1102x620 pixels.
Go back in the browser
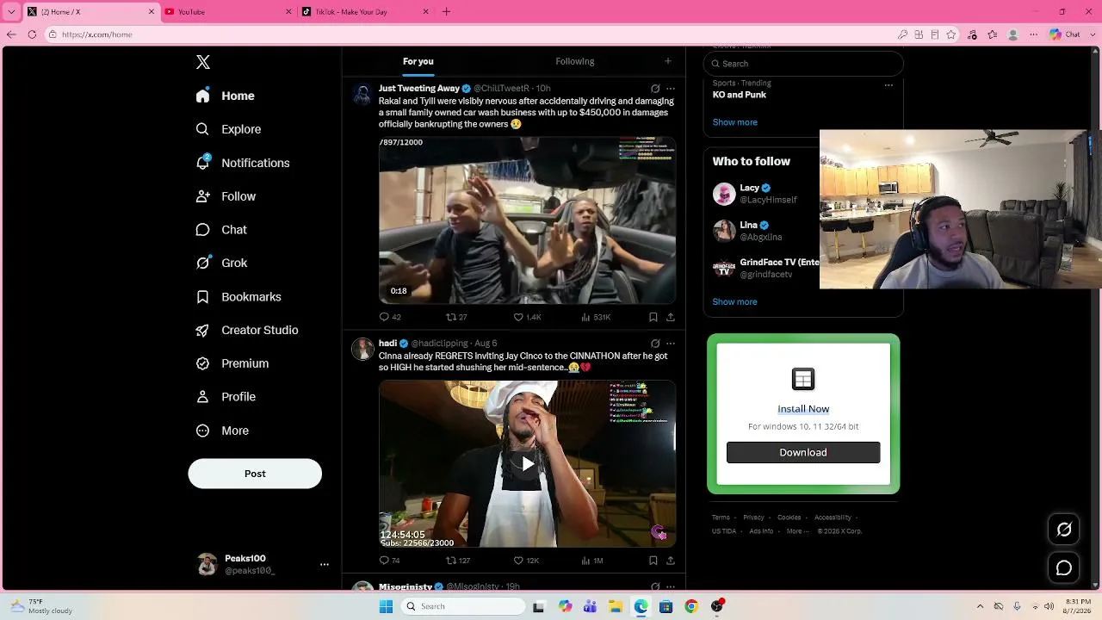(11, 34)
